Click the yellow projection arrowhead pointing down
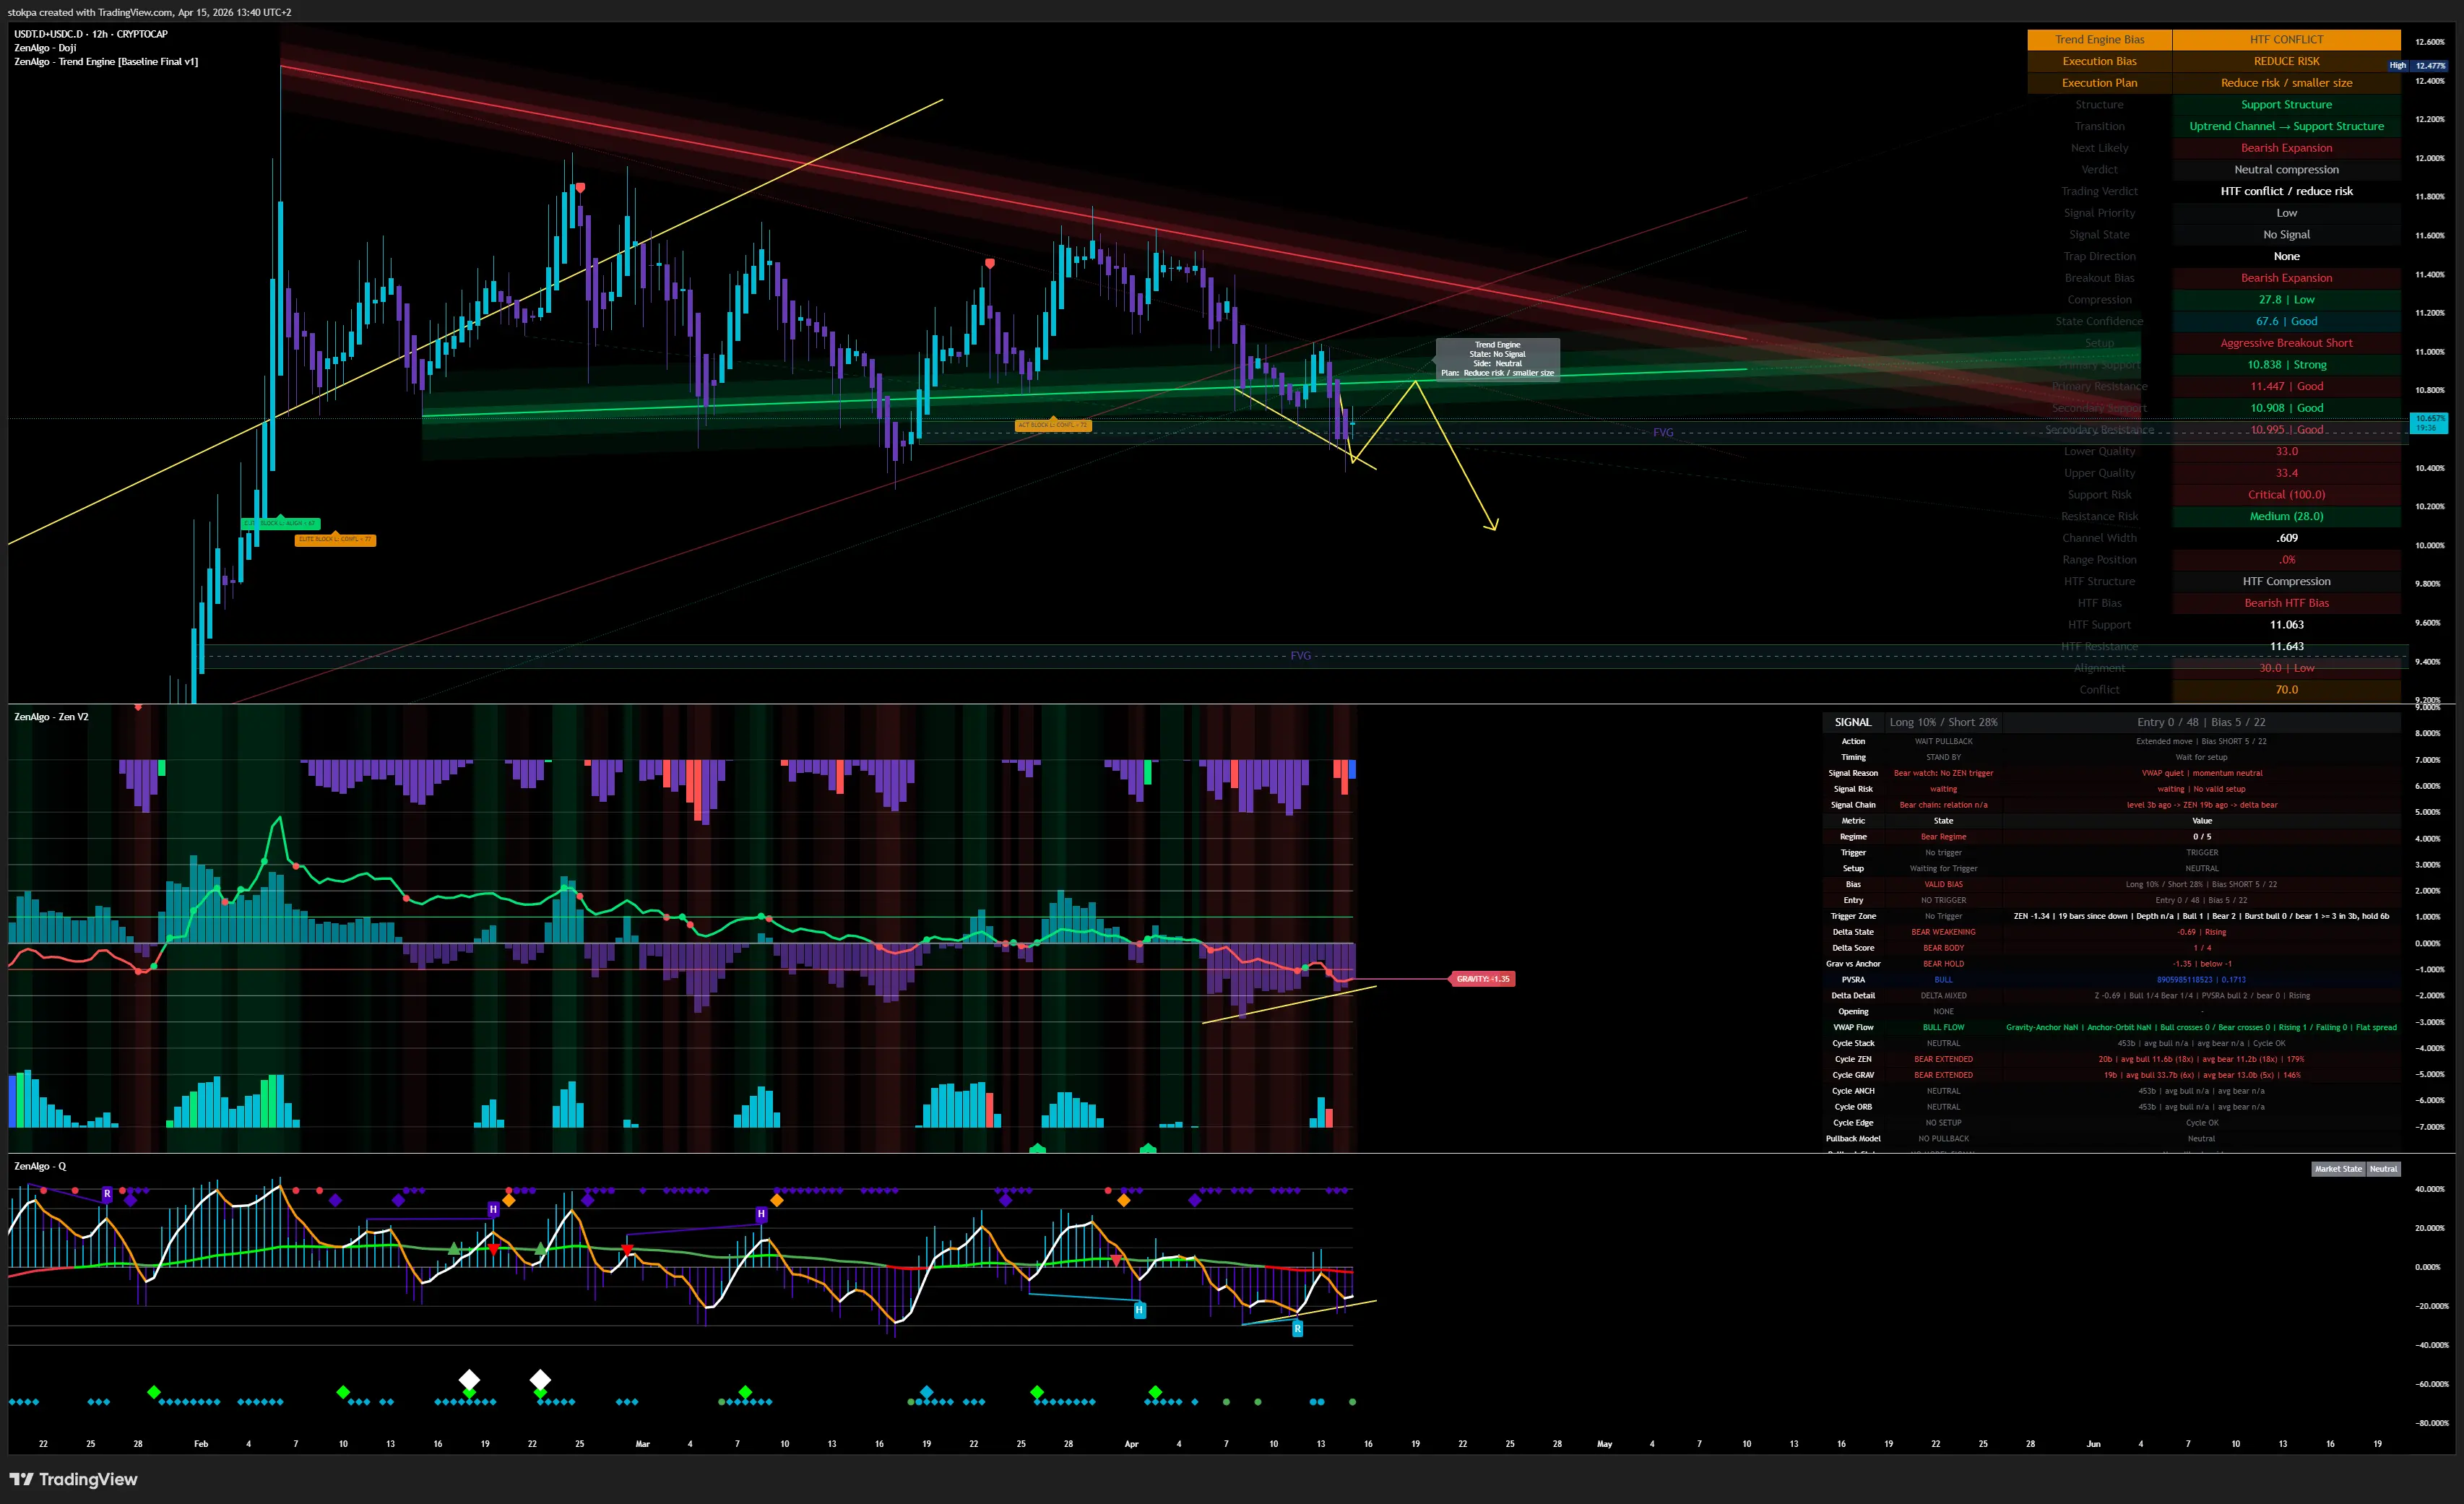Viewport: 2464px width, 1504px height. [x=1492, y=526]
